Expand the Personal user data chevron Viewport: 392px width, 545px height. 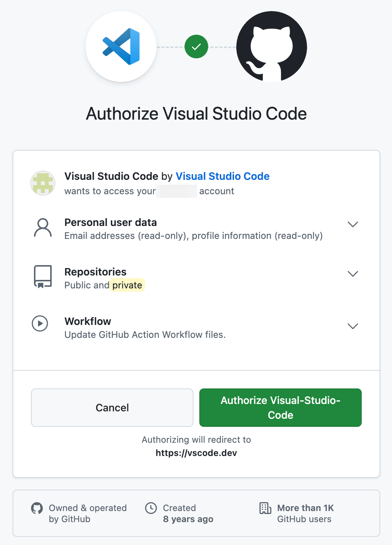[x=353, y=224]
